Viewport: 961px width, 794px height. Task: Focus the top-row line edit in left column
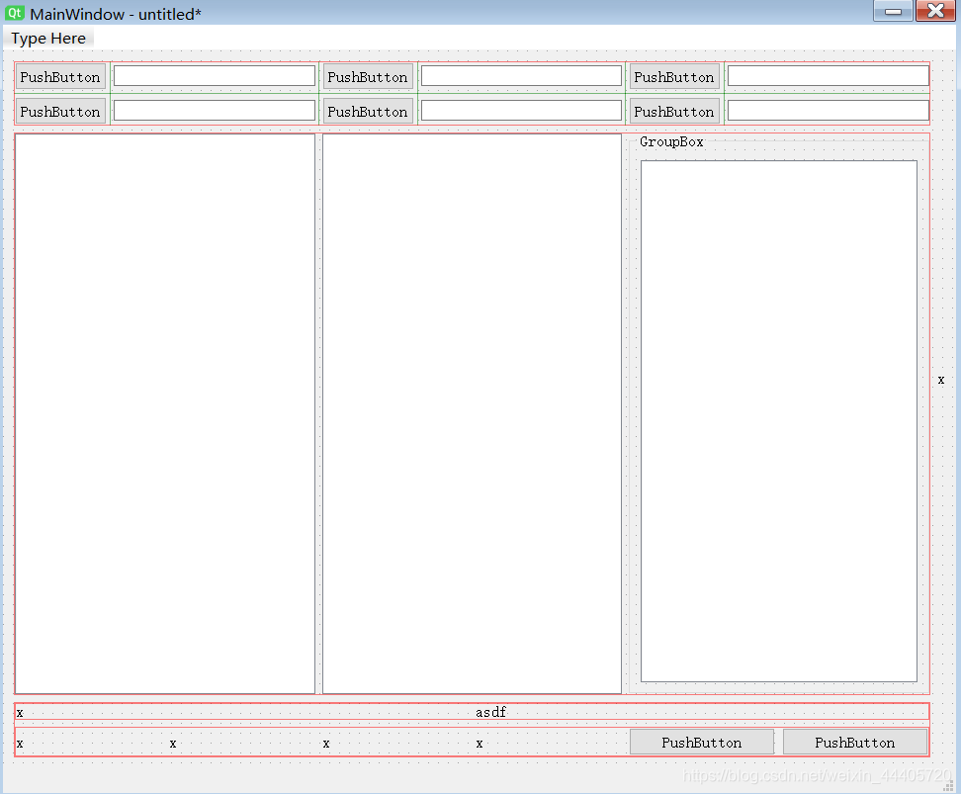(x=215, y=76)
